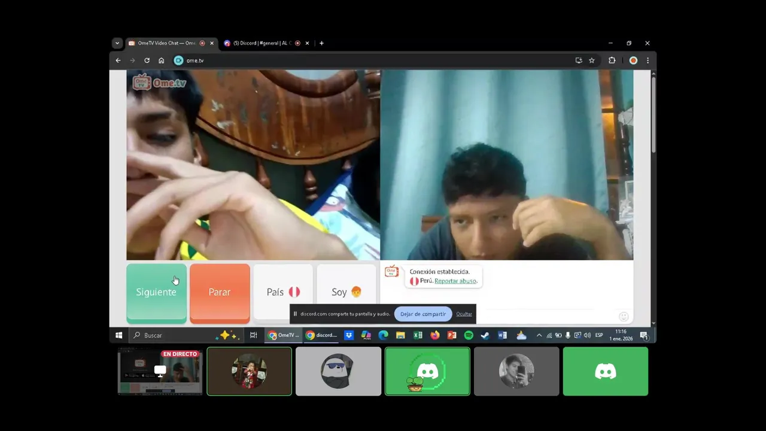Click the 11:16 clock in taskbar
The image size is (766, 431).
tap(621, 335)
